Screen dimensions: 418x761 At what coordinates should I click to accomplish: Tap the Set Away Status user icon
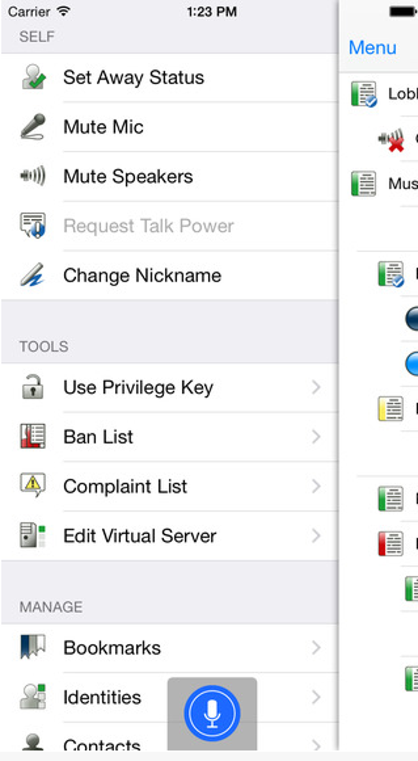click(x=34, y=77)
